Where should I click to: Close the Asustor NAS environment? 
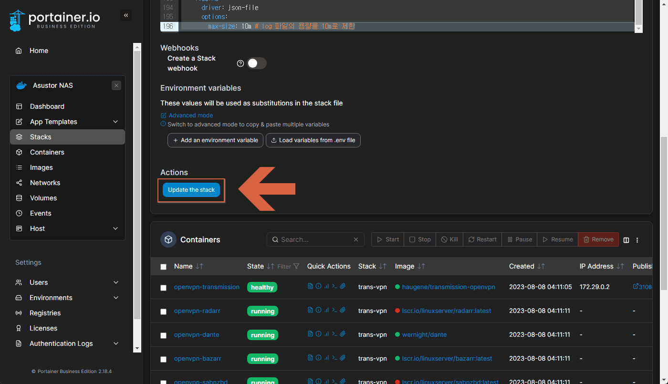tap(116, 85)
